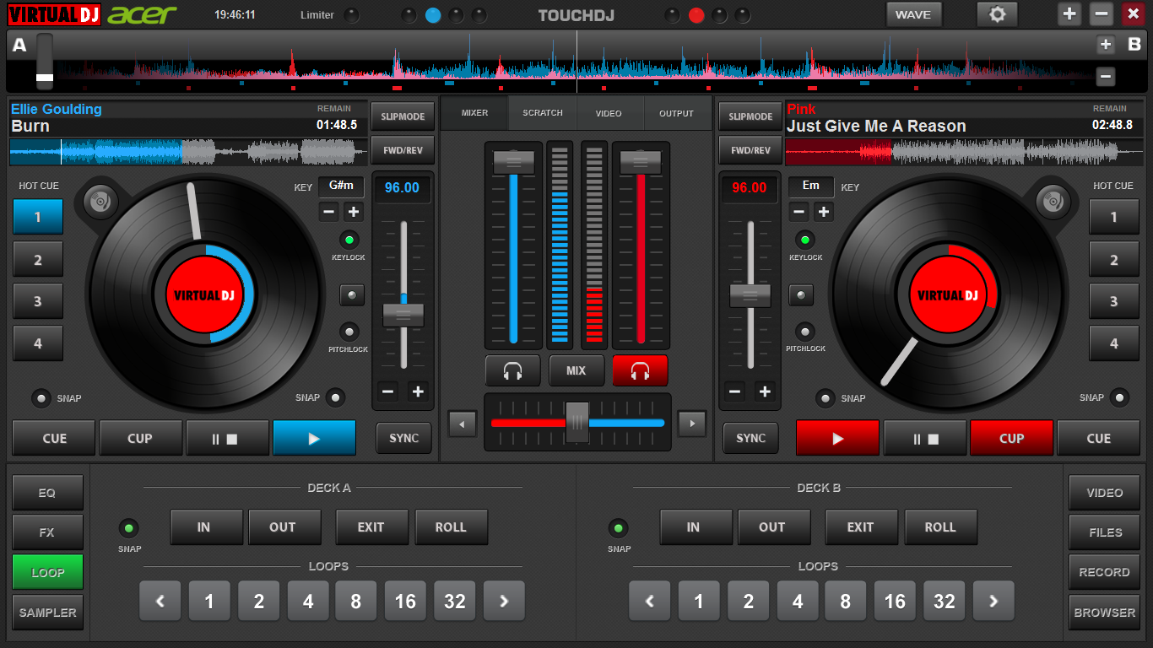Enable SLIPMODE on the Pink deck
Screen dimensions: 1153x648
(750, 116)
